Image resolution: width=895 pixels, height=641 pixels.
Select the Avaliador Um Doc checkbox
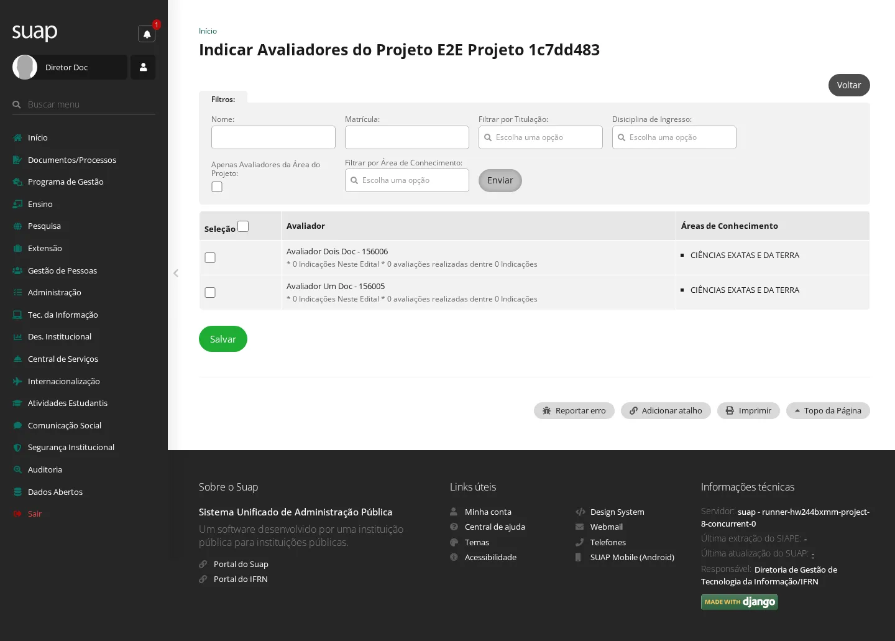pos(210,292)
